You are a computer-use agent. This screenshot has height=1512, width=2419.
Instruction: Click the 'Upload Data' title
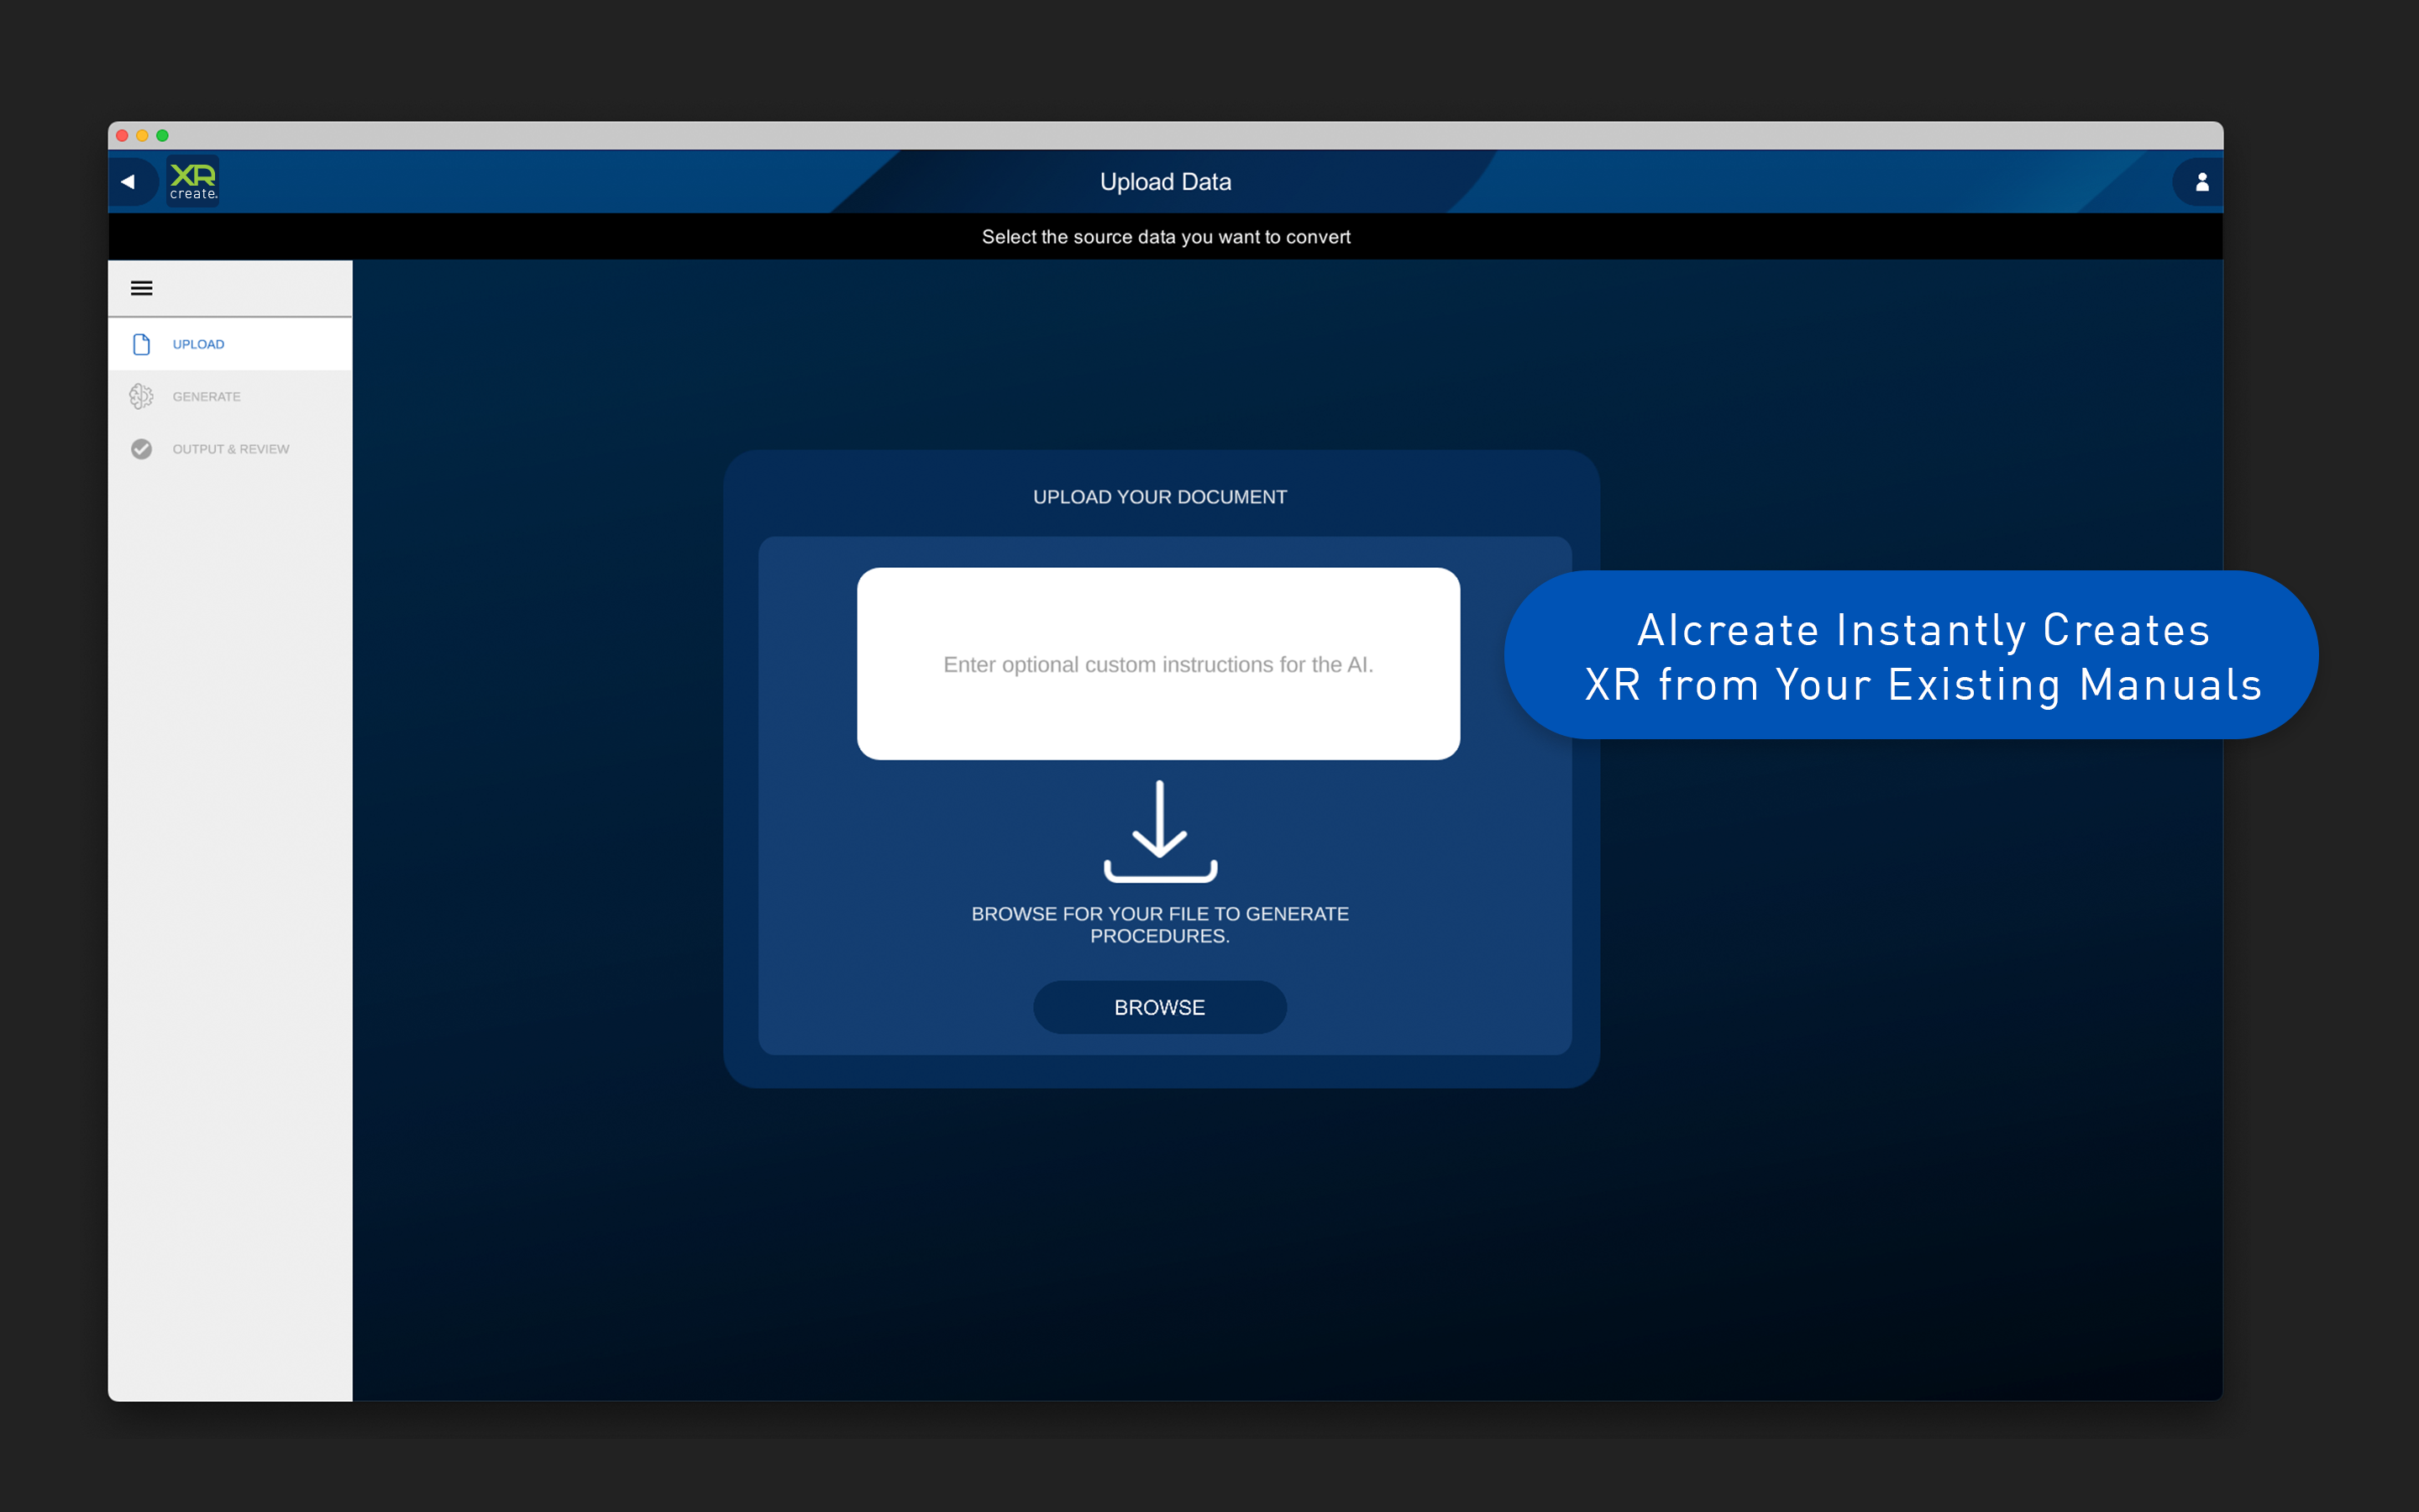tap(1166, 182)
